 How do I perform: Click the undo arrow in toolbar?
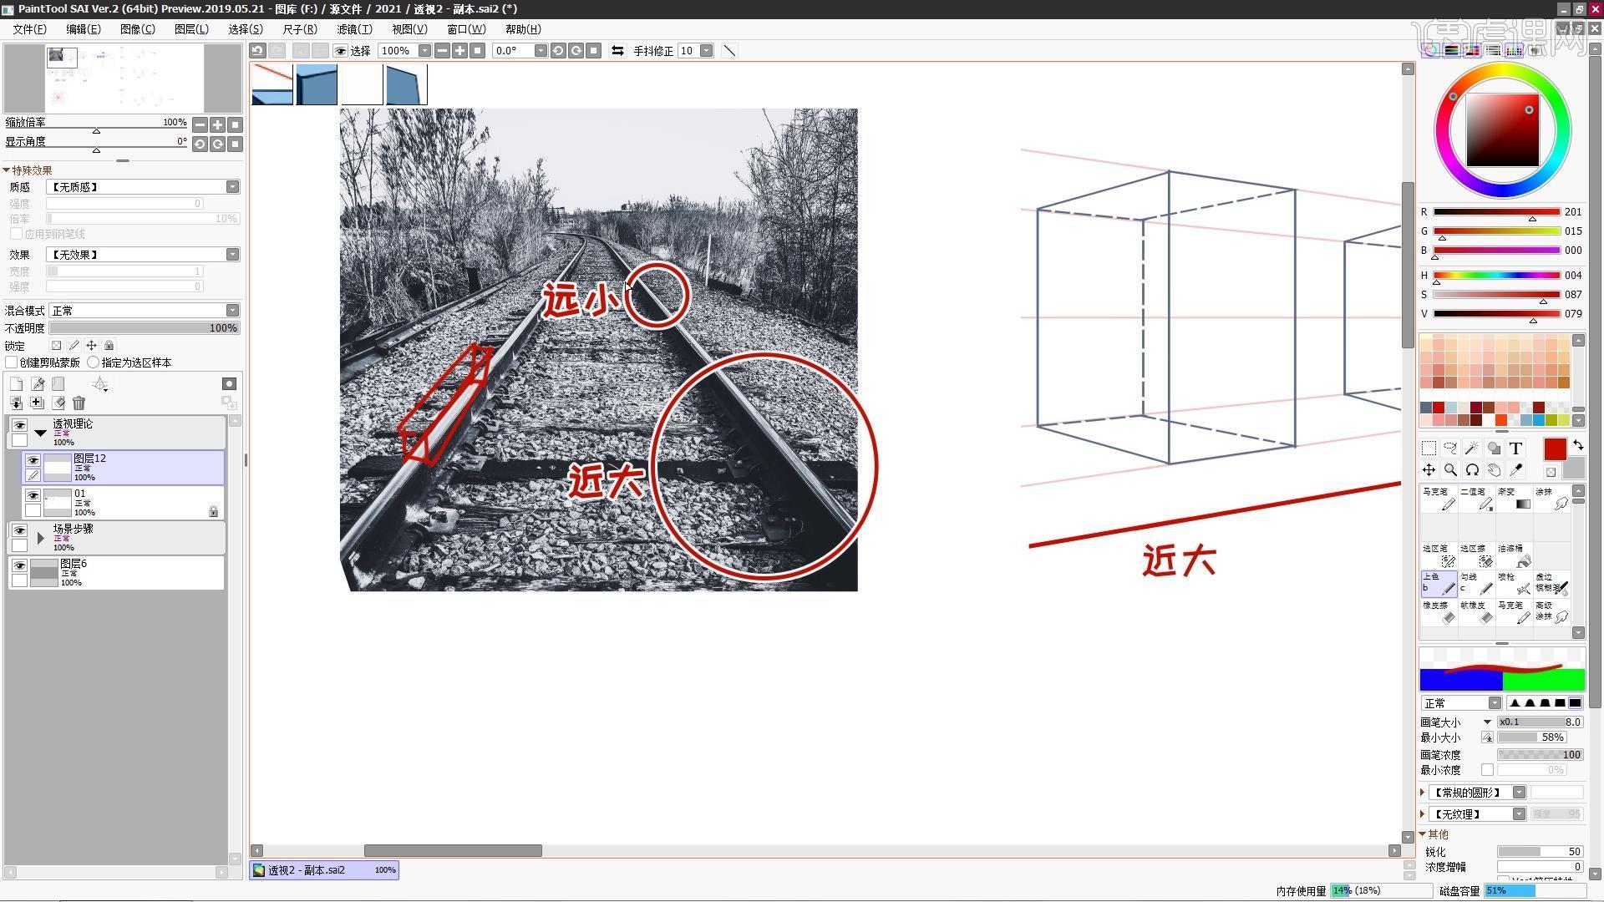[258, 51]
